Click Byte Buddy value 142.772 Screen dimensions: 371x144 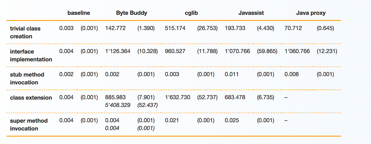[115, 28]
